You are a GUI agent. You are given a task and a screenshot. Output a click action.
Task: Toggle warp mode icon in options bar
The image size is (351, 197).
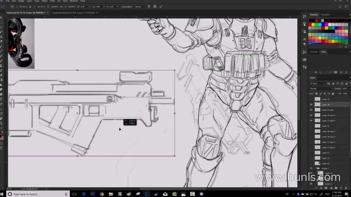coord(149,7)
